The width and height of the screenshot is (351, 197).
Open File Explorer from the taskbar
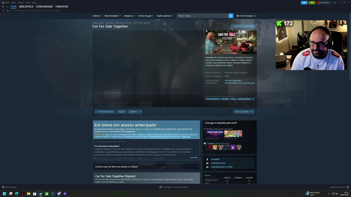[29, 194]
